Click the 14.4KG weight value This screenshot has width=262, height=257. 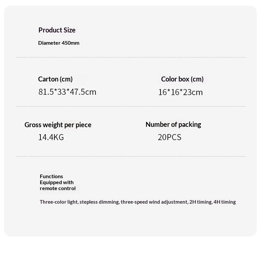click(x=51, y=137)
